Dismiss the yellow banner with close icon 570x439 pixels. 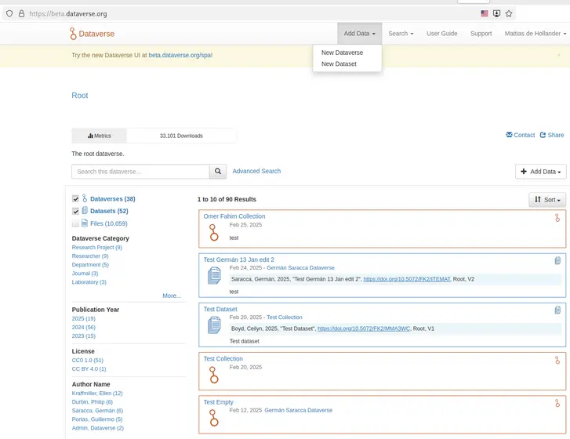pos(559,55)
